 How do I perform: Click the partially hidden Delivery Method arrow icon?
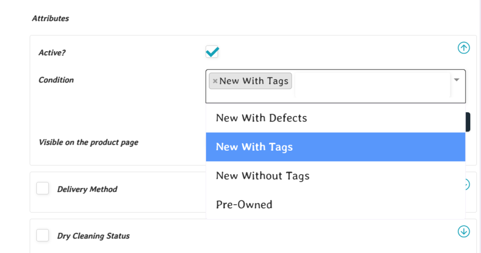[x=467, y=184]
